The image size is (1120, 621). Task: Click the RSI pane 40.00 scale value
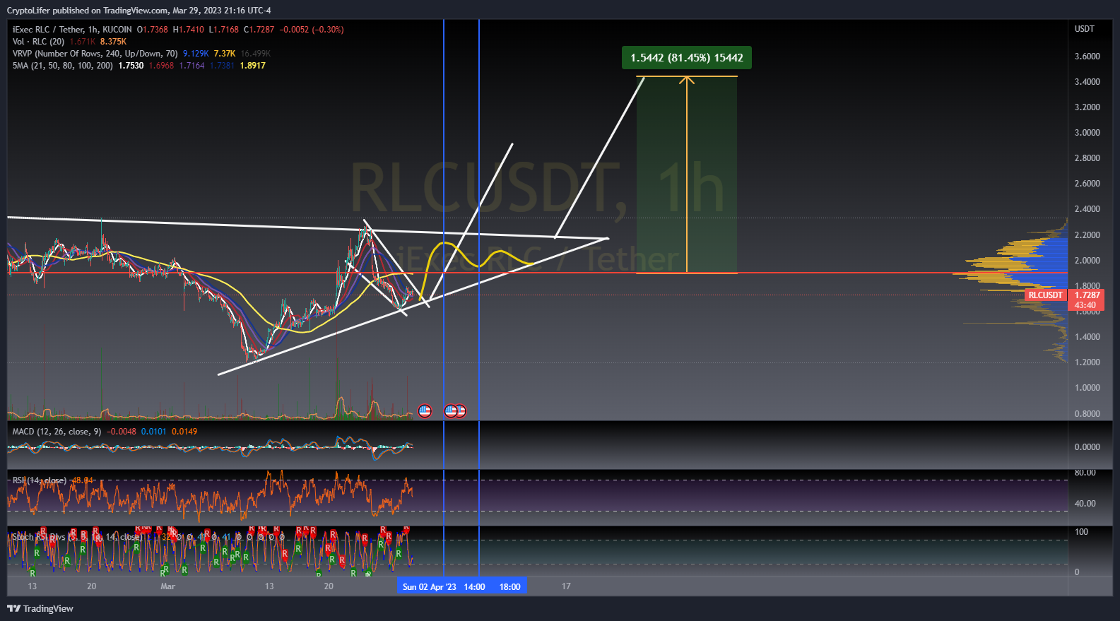pos(1085,504)
